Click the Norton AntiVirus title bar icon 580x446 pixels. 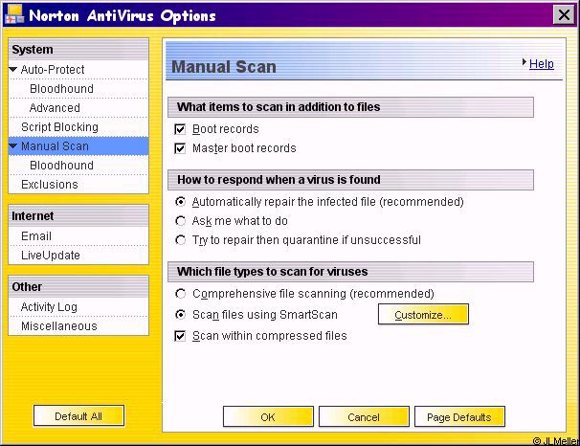coord(14,14)
